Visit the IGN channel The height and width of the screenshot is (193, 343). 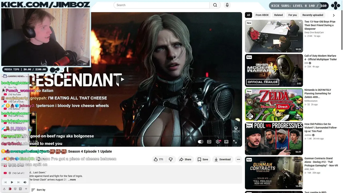click(306, 63)
